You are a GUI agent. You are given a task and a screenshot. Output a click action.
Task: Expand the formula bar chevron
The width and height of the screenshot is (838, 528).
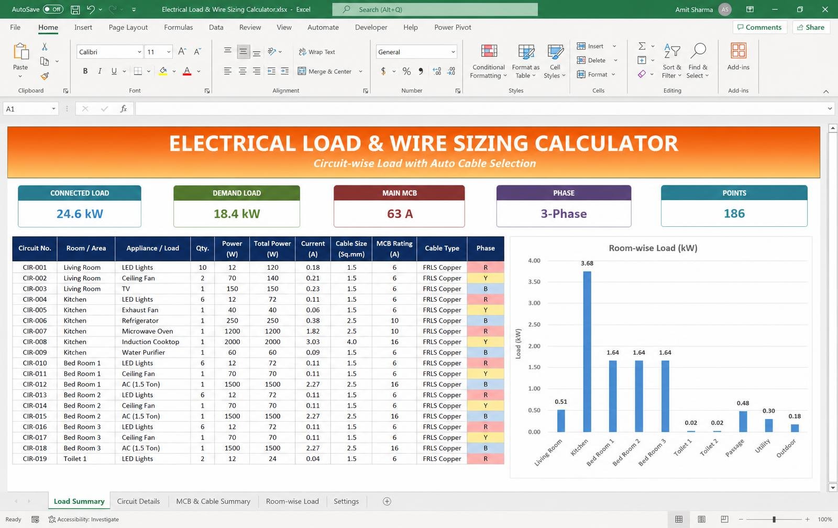pyautogui.click(x=830, y=109)
